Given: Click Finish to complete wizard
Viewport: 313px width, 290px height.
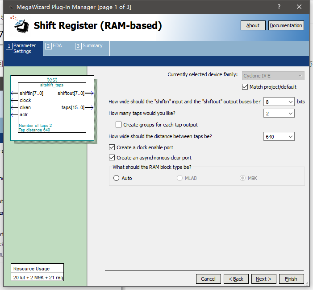Looking at the screenshot, I should [x=291, y=279].
